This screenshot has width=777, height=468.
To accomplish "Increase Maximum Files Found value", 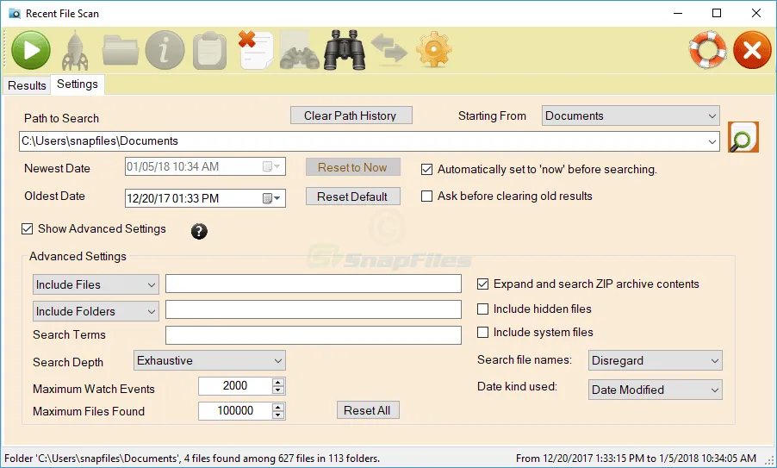I will click(278, 407).
